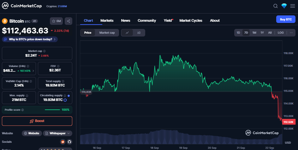Click the 19 Sep date axis label
The height and width of the screenshot is (150, 298).
click(183, 148)
